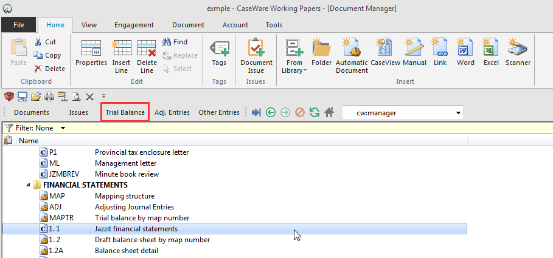
Task: Click the sign-off column header icon
Action: tap(8, 140)
